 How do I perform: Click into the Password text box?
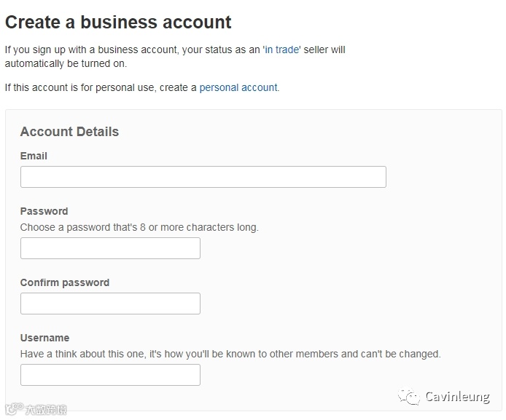coord(110,248)
